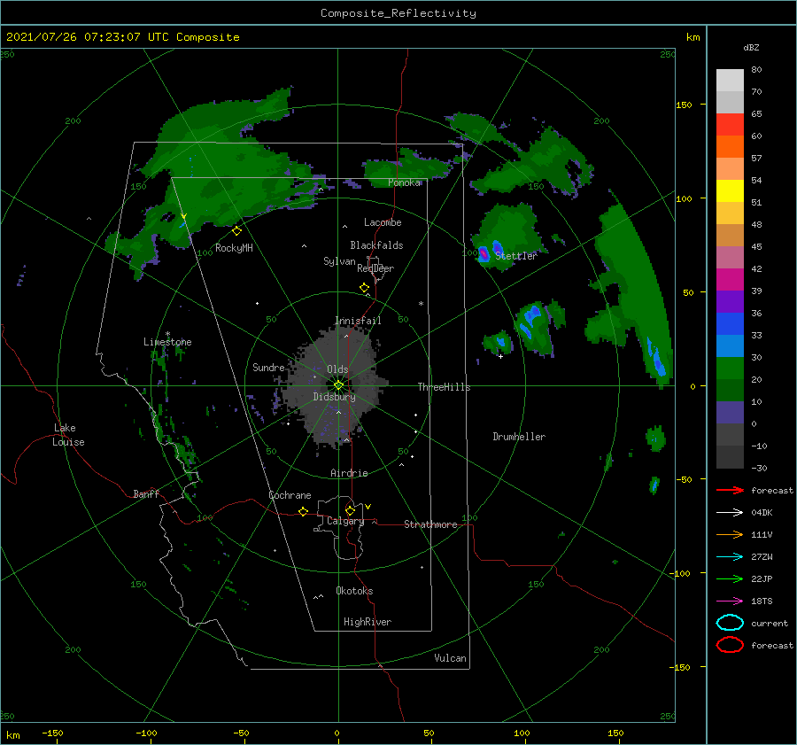
Task: Click the Lake Louise label
Action: click(68, 435)
